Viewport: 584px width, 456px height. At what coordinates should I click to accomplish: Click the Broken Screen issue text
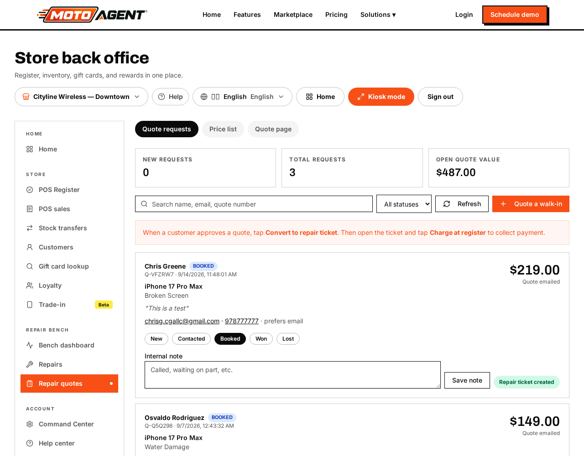pyautogui.click(x=167, y=295)
